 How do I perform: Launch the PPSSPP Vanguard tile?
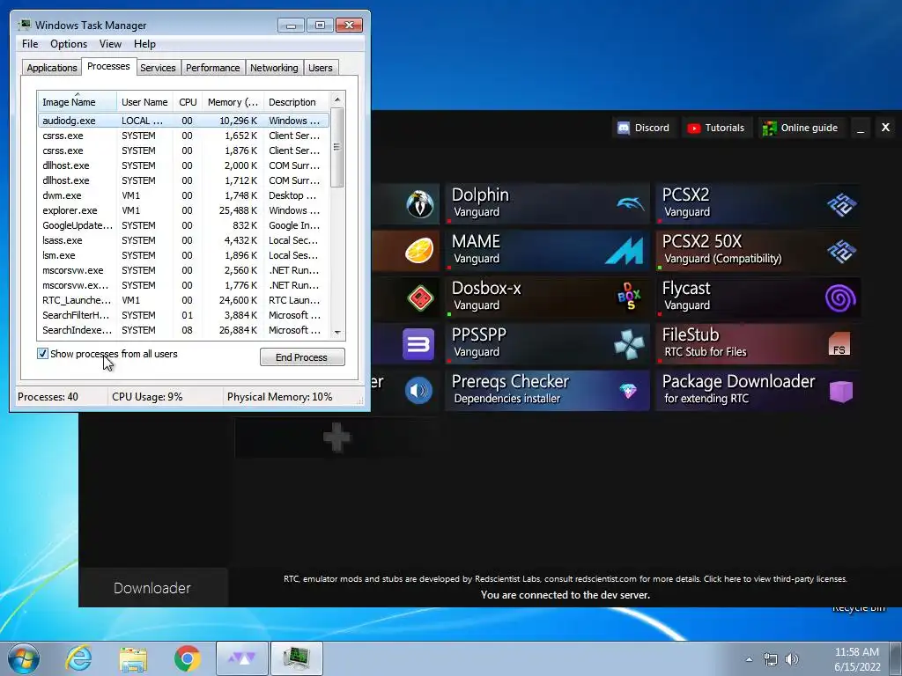point(547,344)
